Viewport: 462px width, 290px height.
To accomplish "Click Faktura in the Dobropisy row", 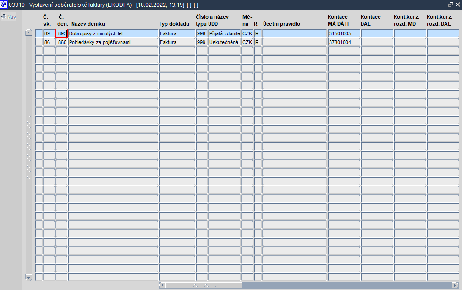I will (177, 33).
